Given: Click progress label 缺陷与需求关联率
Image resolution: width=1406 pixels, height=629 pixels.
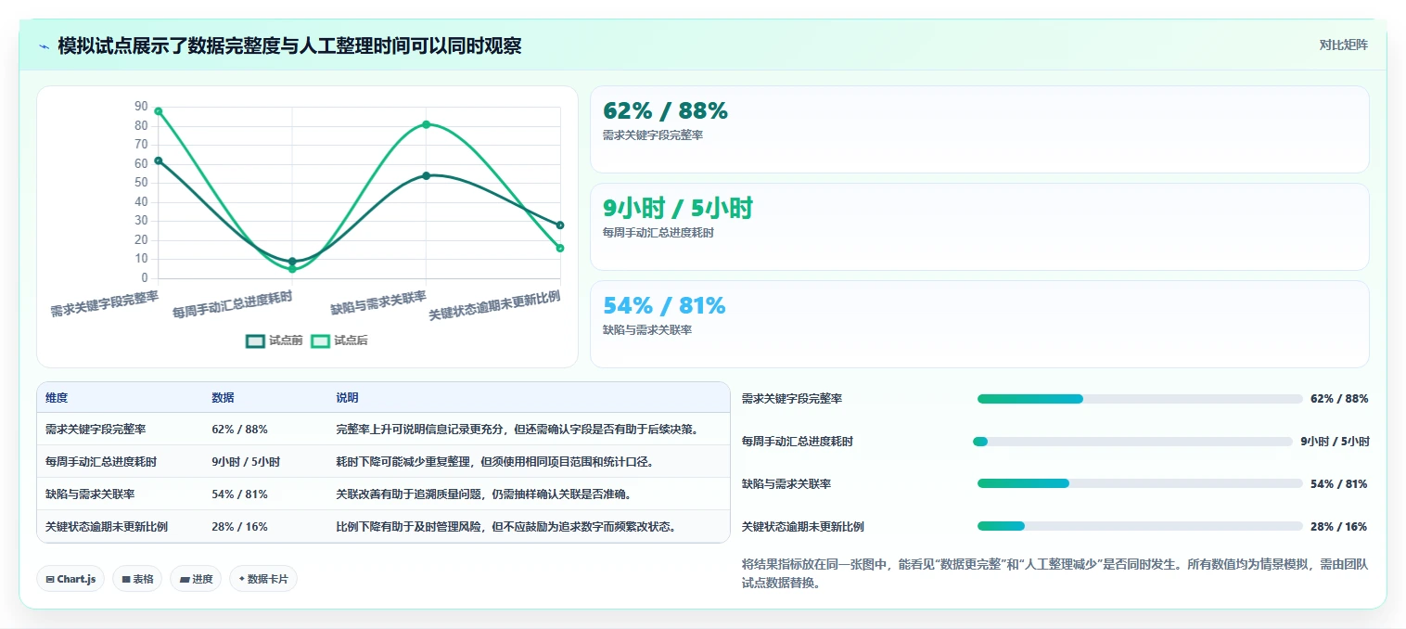Looking at the screenshot, I should click(x=786, y=484).
